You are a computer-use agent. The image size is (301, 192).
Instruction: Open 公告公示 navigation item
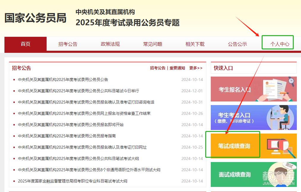pyautogui.click(x=237, y=44)
